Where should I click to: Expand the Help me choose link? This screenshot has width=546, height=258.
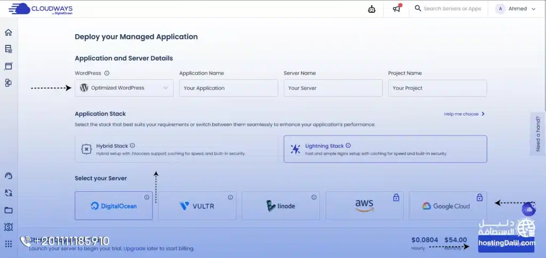tap(464, 114)
